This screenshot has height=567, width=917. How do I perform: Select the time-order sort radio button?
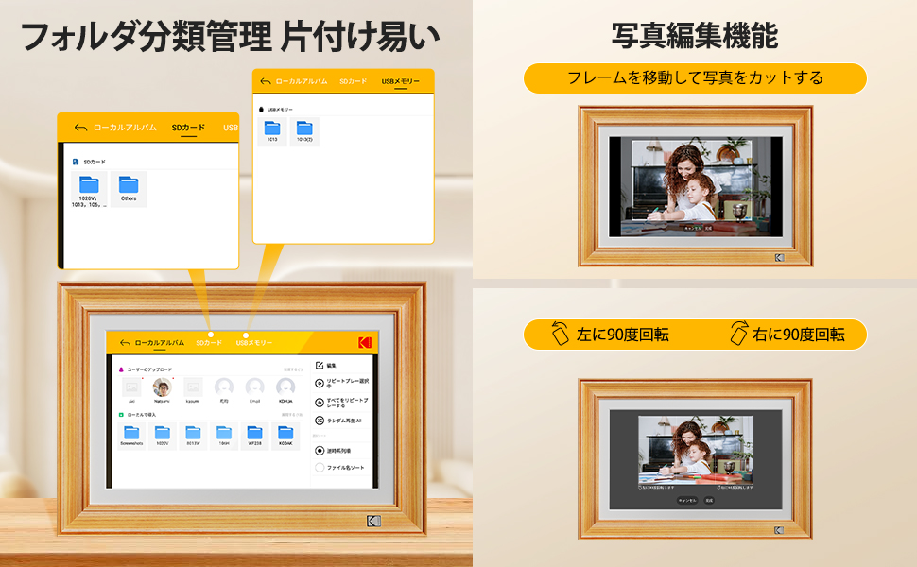point(320,451)
